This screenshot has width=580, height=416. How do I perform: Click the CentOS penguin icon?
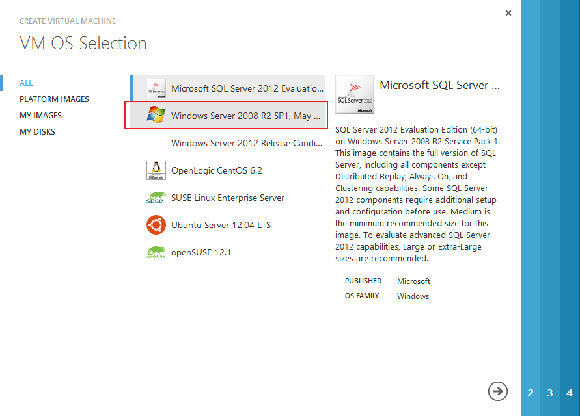coord(156,170)
